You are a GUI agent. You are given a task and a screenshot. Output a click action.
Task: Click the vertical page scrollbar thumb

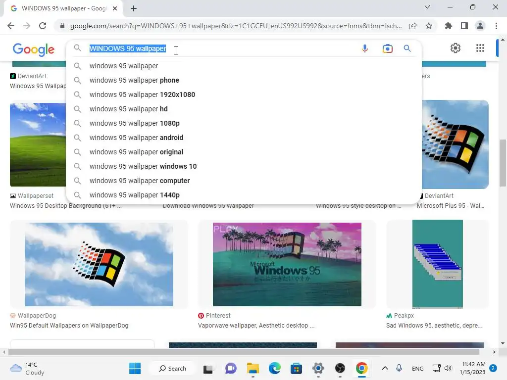coord(502,163)
